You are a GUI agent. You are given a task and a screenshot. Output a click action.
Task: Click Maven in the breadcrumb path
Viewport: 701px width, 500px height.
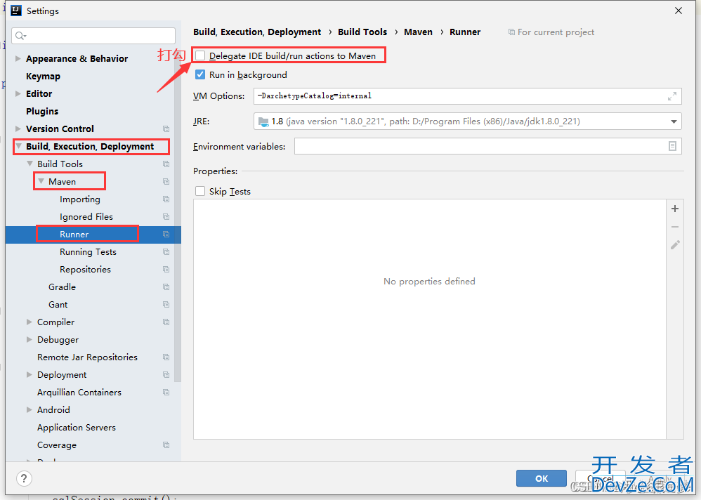[418, 32]
